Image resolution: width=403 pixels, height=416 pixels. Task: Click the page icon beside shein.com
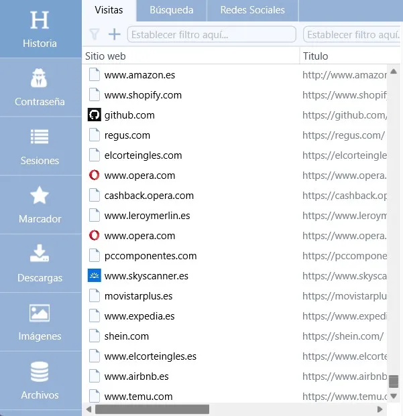click(x=95, y=336)
